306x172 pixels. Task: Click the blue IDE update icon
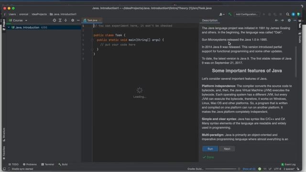[x=293, y=14]
